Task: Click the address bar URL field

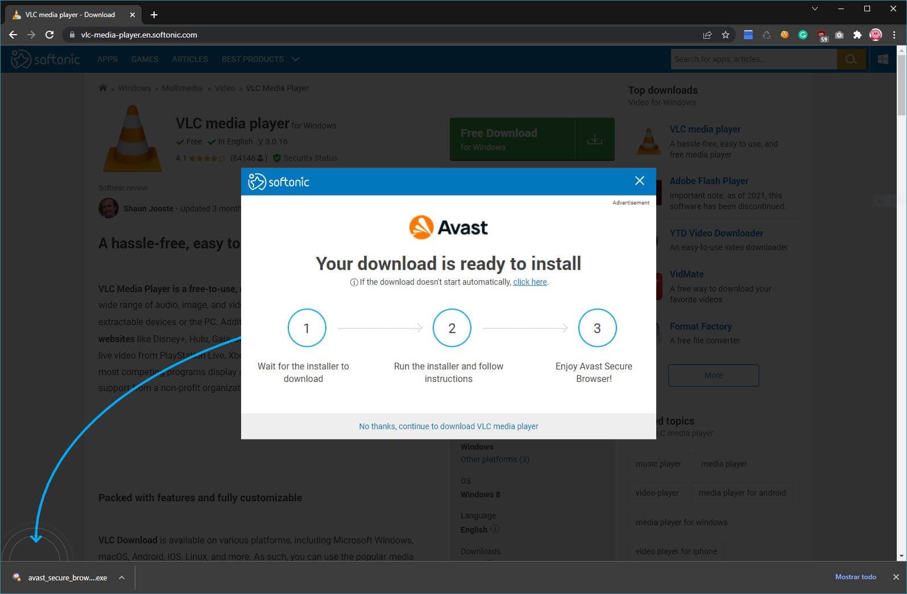Action: [341, 35]
